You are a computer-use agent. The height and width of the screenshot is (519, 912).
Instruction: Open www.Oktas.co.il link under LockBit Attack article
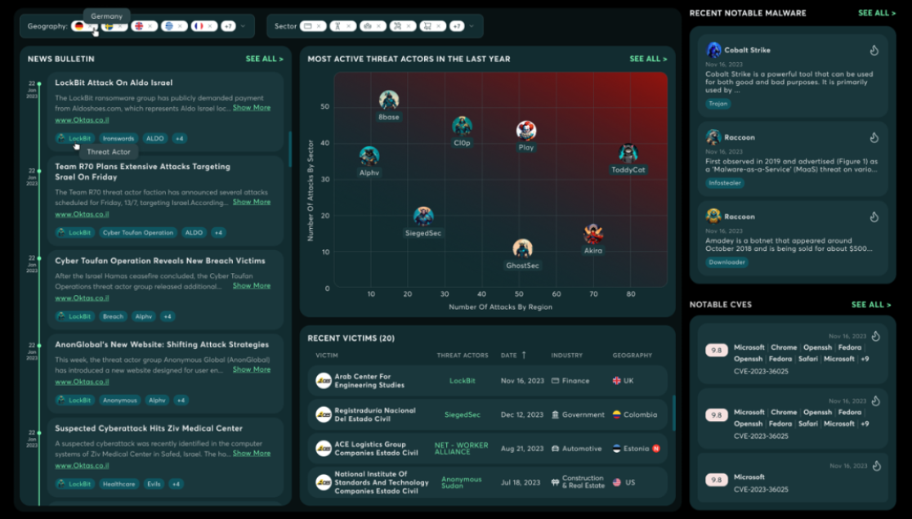pos(82,120)
